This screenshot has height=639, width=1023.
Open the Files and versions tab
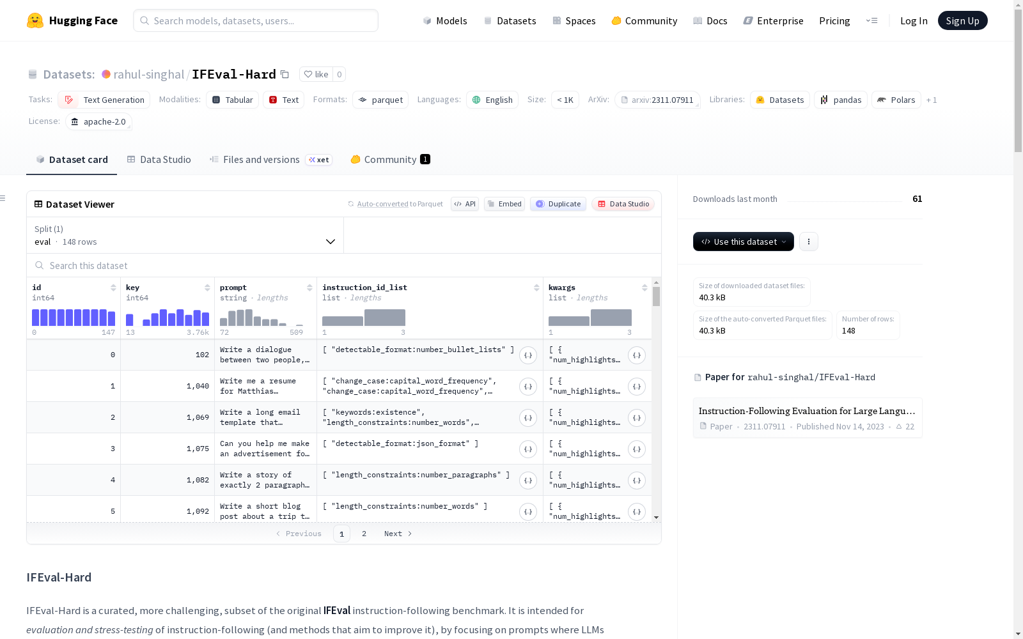point(270,160)
